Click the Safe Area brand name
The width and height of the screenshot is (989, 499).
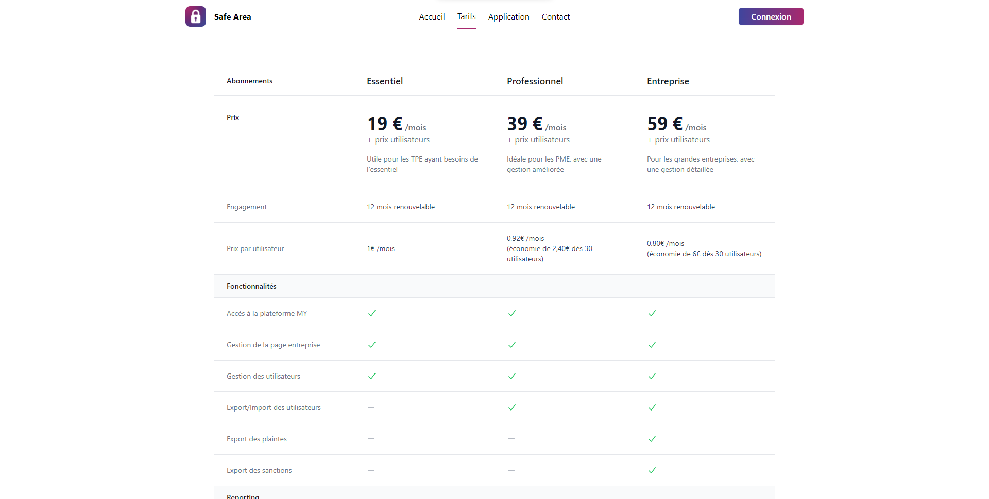pyautogui.click(x=233, y=17)
